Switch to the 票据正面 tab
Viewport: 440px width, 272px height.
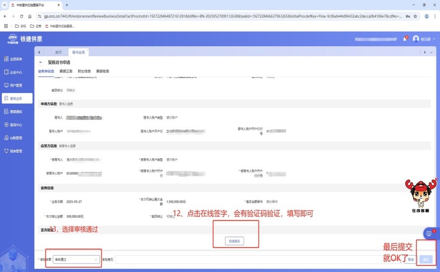(66, 71)
